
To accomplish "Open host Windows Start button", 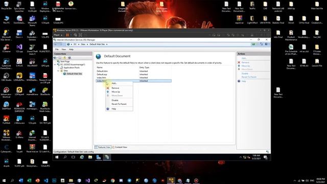I will pyautogui.click(x=4, y=180).
